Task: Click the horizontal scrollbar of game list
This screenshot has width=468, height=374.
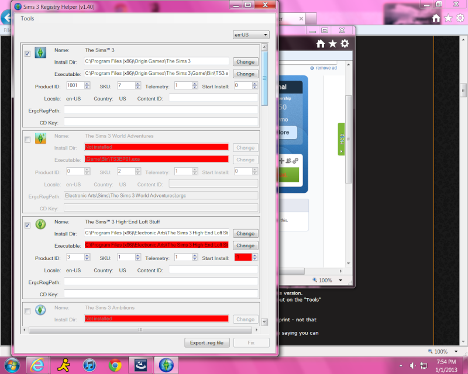Action: pos(140,330)
